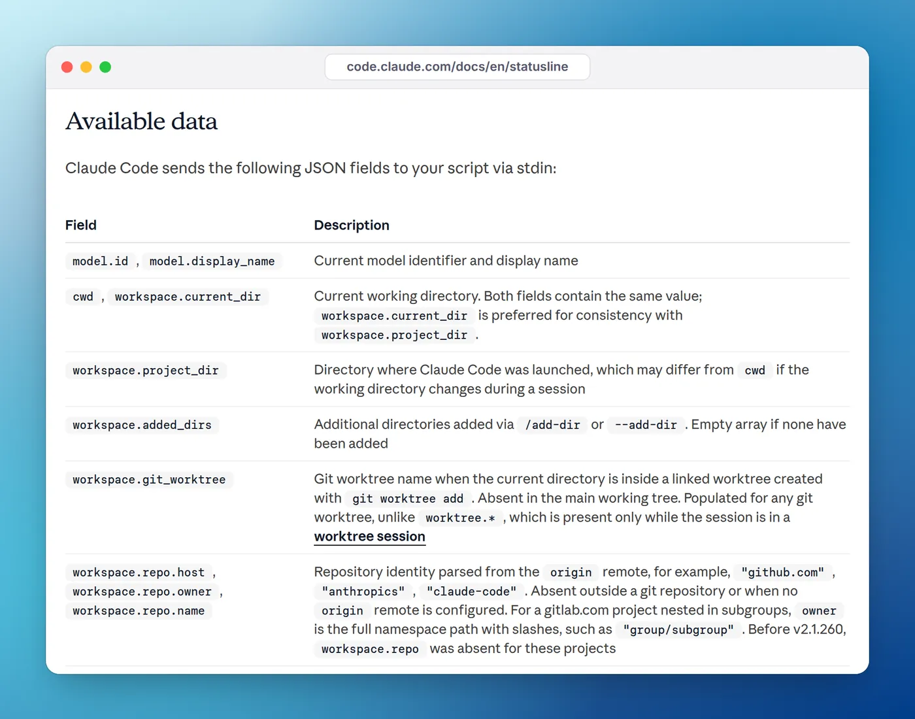
Task: Click the "group/subgroup" example code
Action: coord(678,629)
